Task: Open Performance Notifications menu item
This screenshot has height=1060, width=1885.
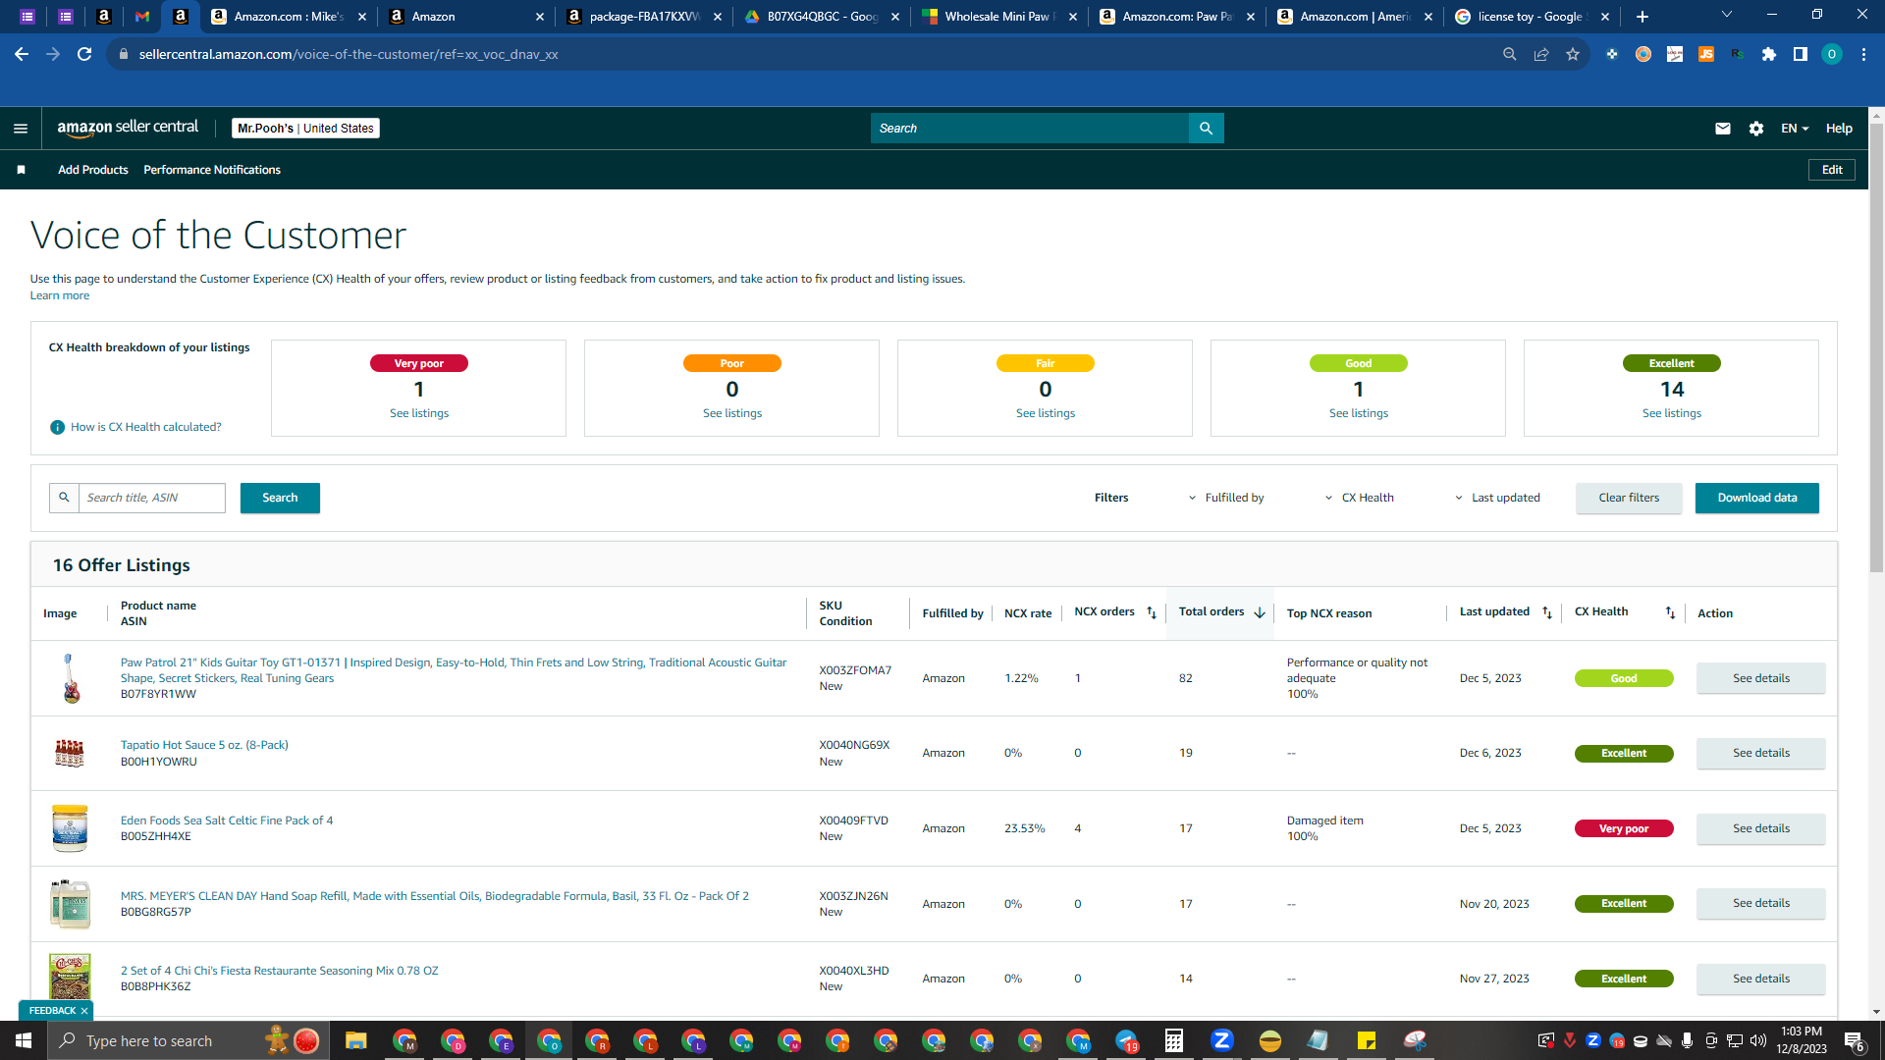Action: click(212, 170)
